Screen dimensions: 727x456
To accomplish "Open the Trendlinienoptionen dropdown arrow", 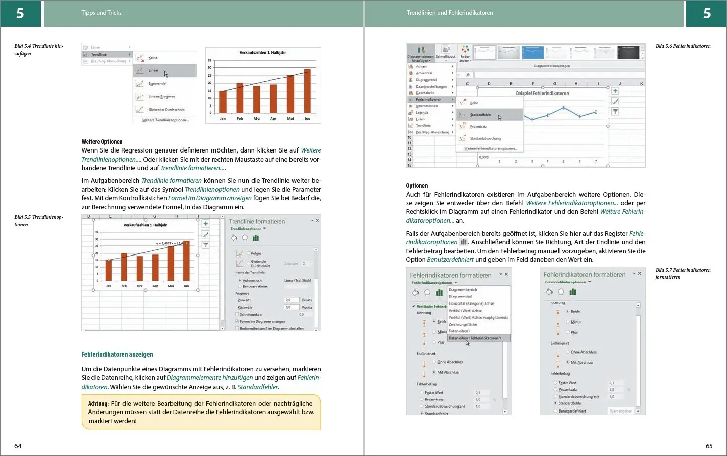I will (264, 229).
